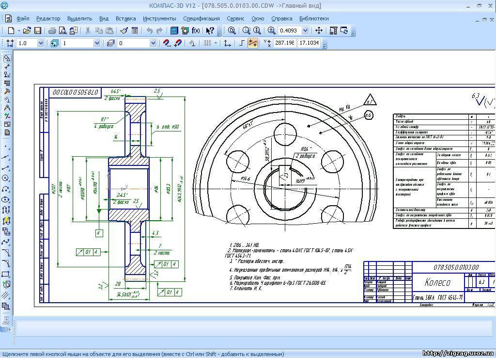Open the grid options arrow
Screen dimensions: 496x358
216,43
